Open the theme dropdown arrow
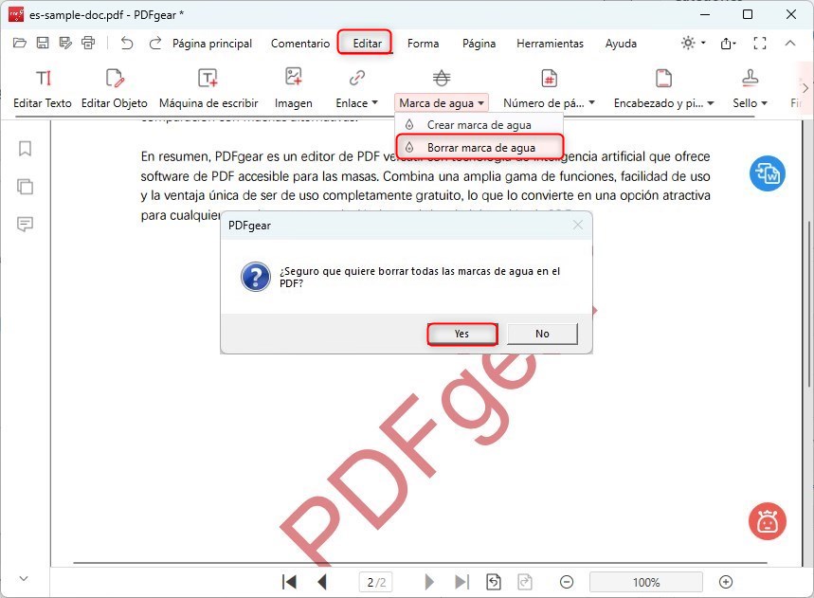The height and width of the screenshot is (598, 814). 703,43
